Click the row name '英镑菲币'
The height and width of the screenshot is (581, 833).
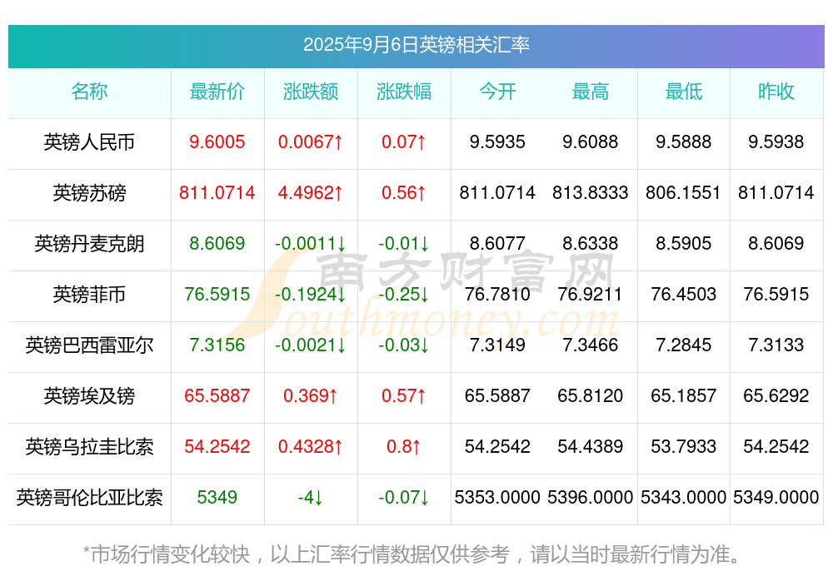89,294
